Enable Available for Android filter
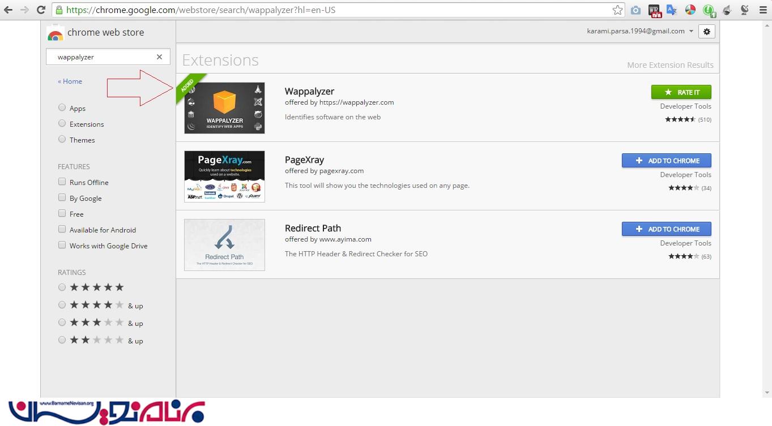 point(62,229)
